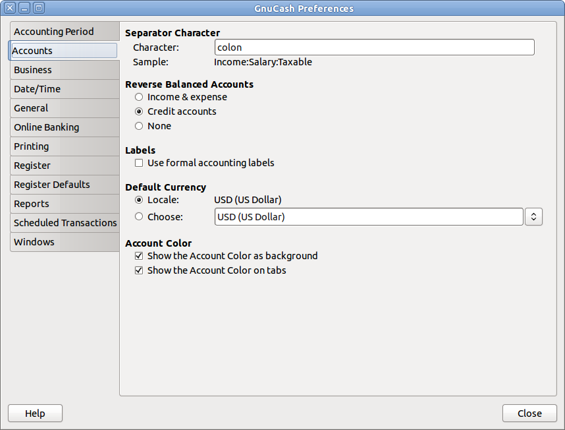565x430 pixels.
Task: Expand the default currency dropdown arrow
Action: tap(533, 216)
